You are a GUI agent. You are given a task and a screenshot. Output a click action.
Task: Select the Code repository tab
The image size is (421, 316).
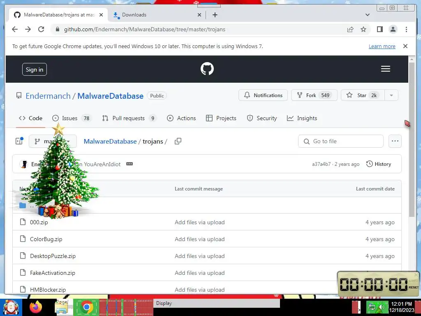30,118
